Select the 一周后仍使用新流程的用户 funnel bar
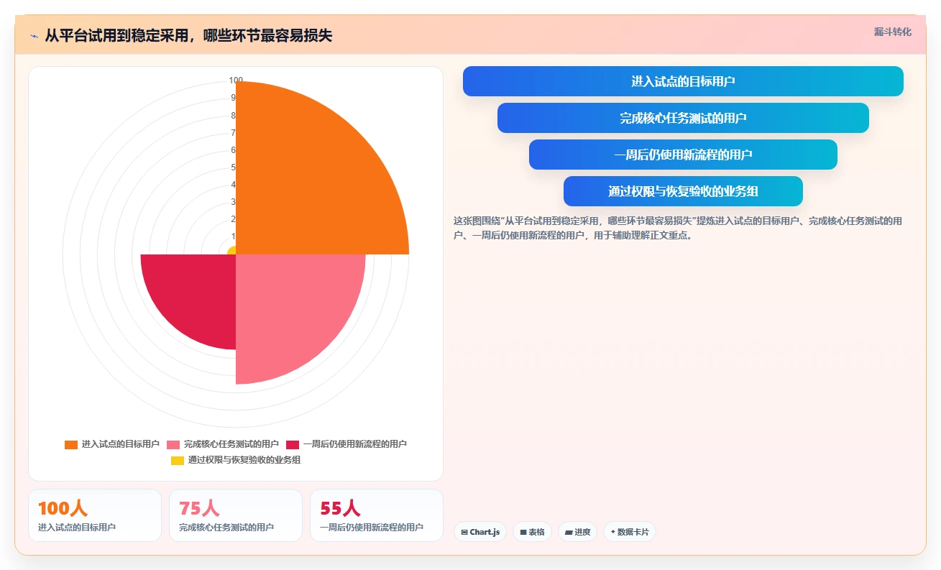This screenshot has height=570, width=941. (683, 155)
